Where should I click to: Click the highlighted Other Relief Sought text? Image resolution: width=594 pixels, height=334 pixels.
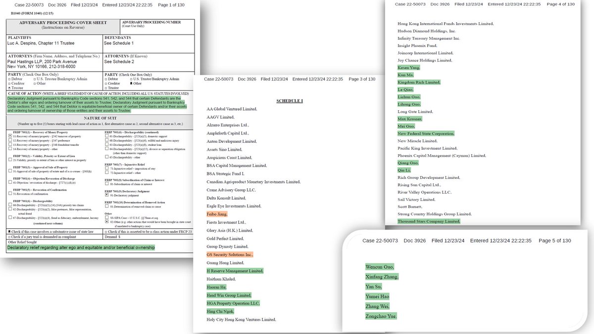(81, 248)
